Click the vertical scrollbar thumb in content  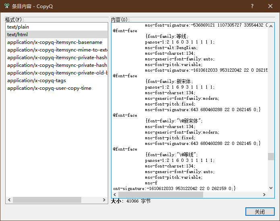(271, 157)
